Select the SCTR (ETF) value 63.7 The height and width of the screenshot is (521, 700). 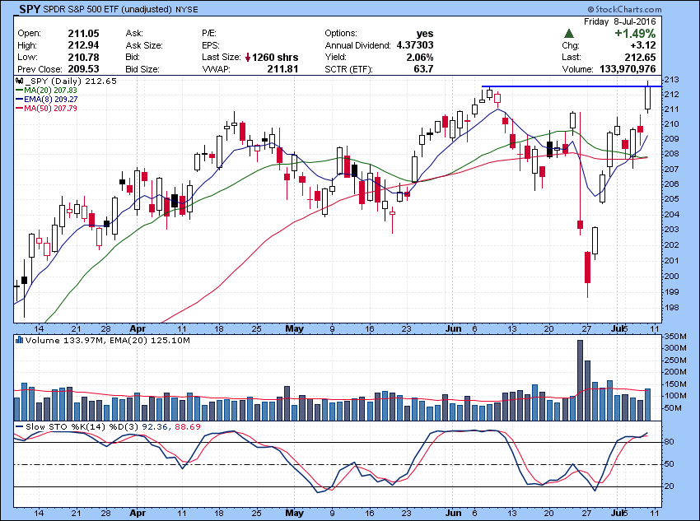tap(423, 69)
